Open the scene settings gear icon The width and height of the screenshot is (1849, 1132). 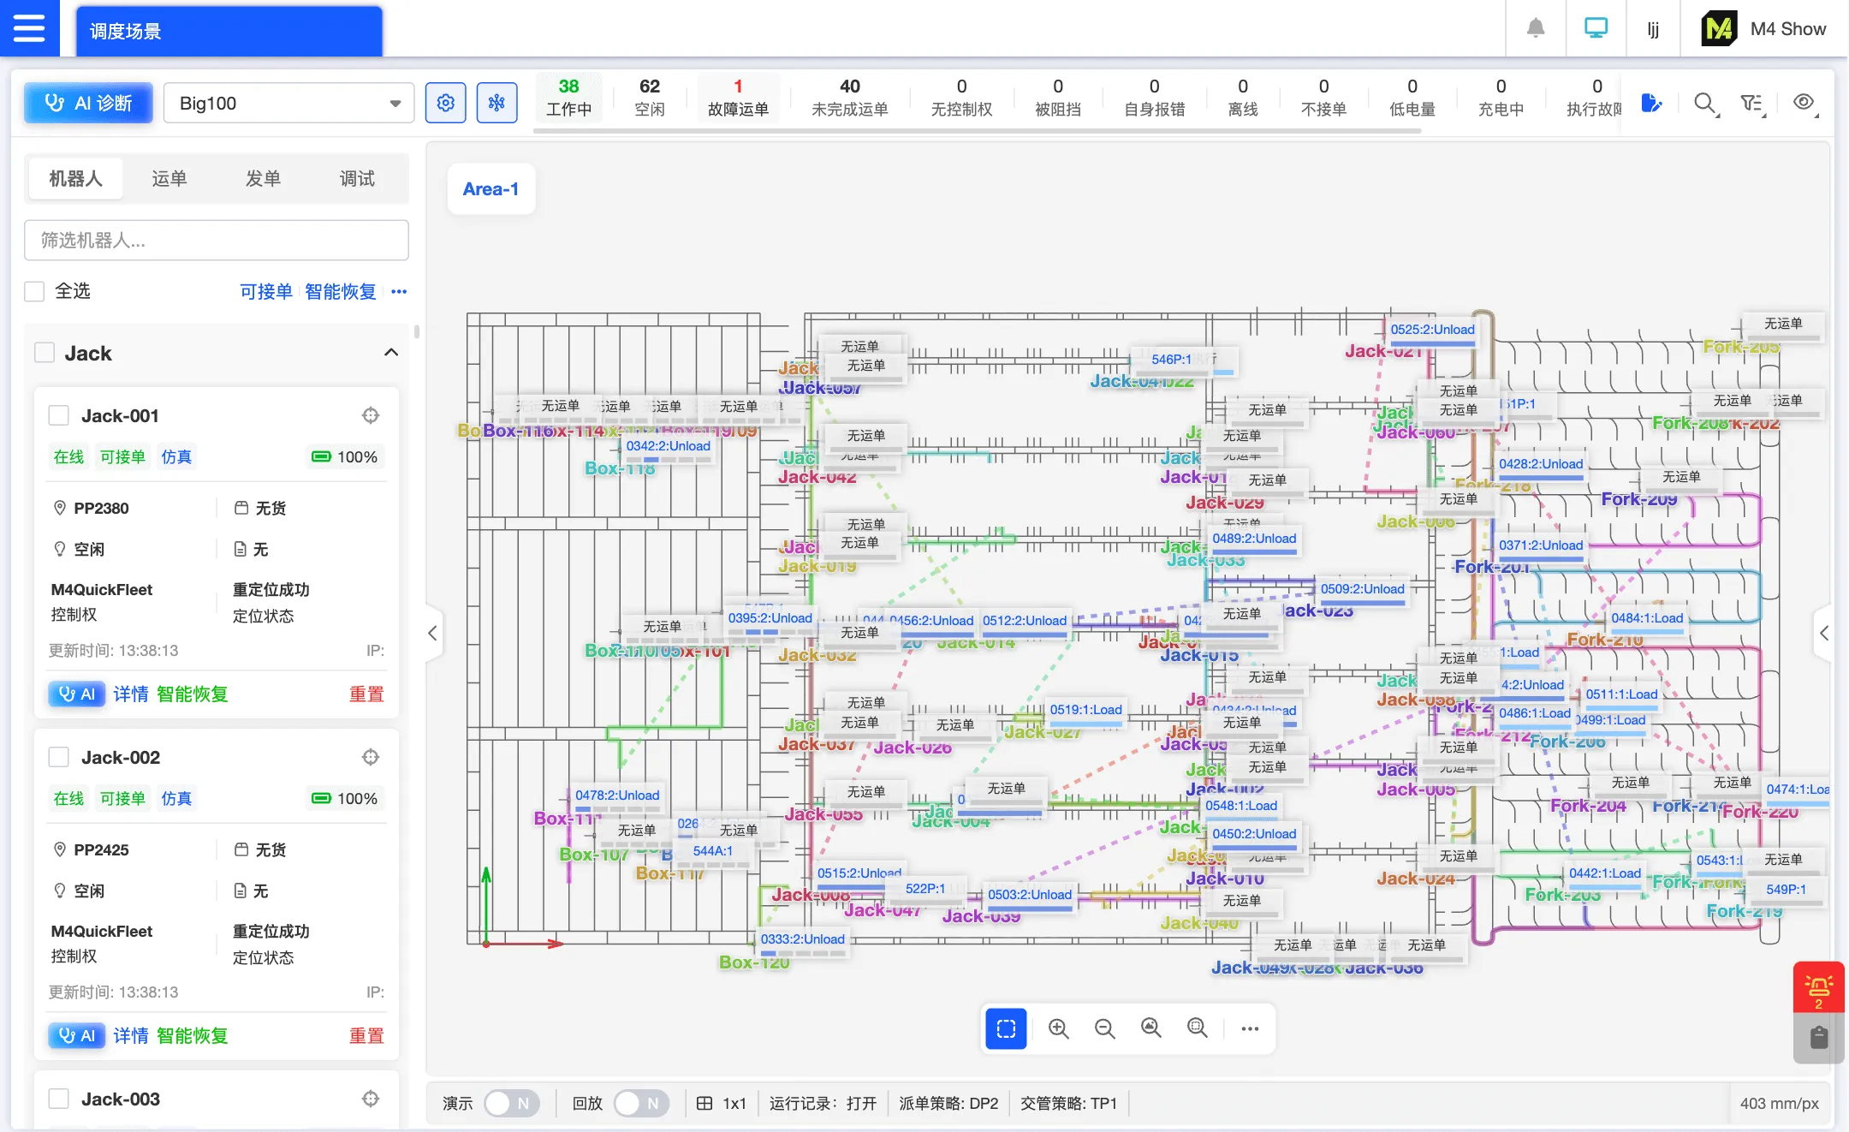tap(445, 103)
